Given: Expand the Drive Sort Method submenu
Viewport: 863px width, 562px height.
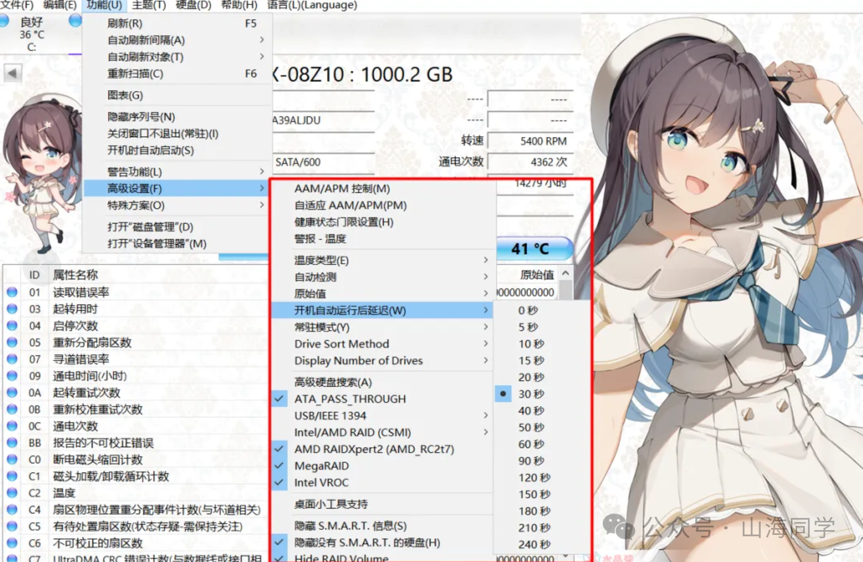Looking at the screenshot, I should [x=382, y=344].
